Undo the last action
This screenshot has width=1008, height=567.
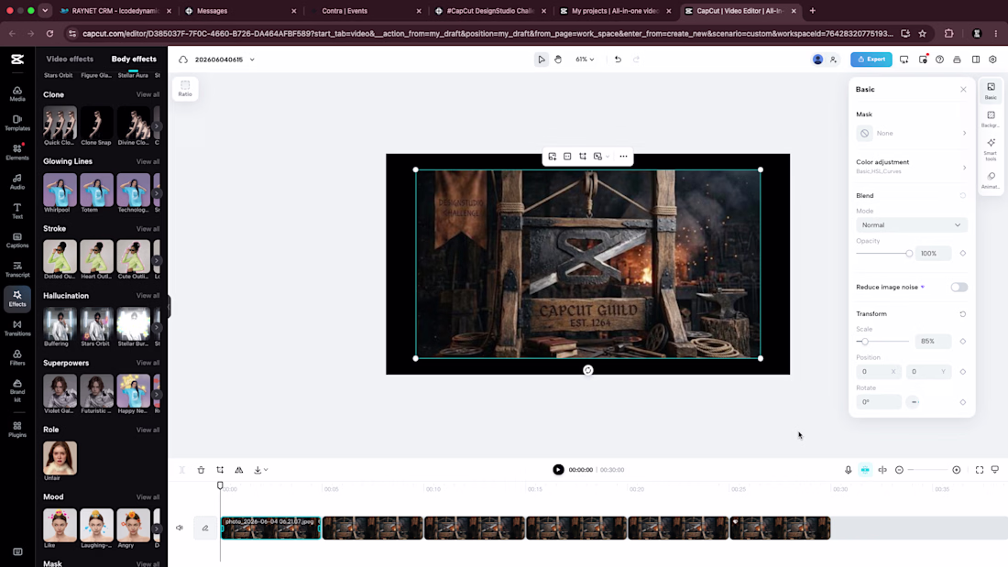pyautogui.click(x=618, y=60)
